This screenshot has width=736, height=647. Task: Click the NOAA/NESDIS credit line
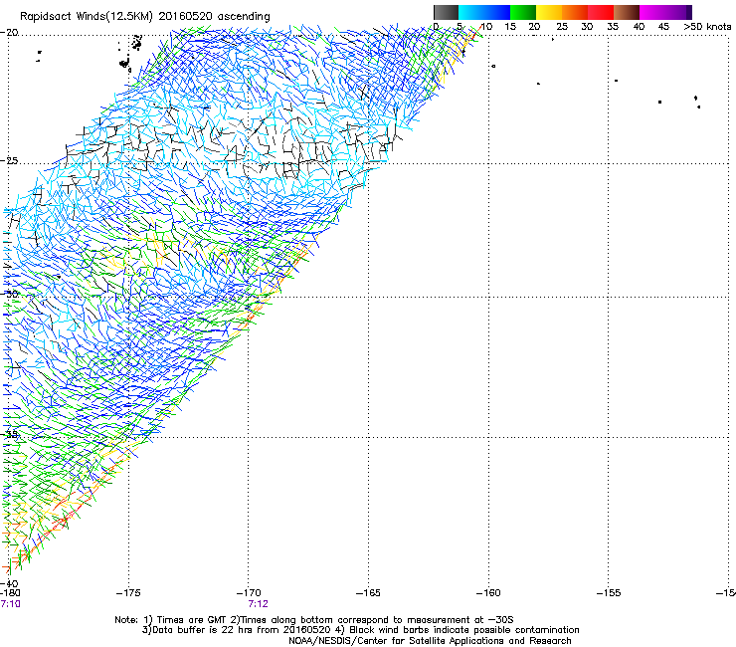tap(430, 641)
